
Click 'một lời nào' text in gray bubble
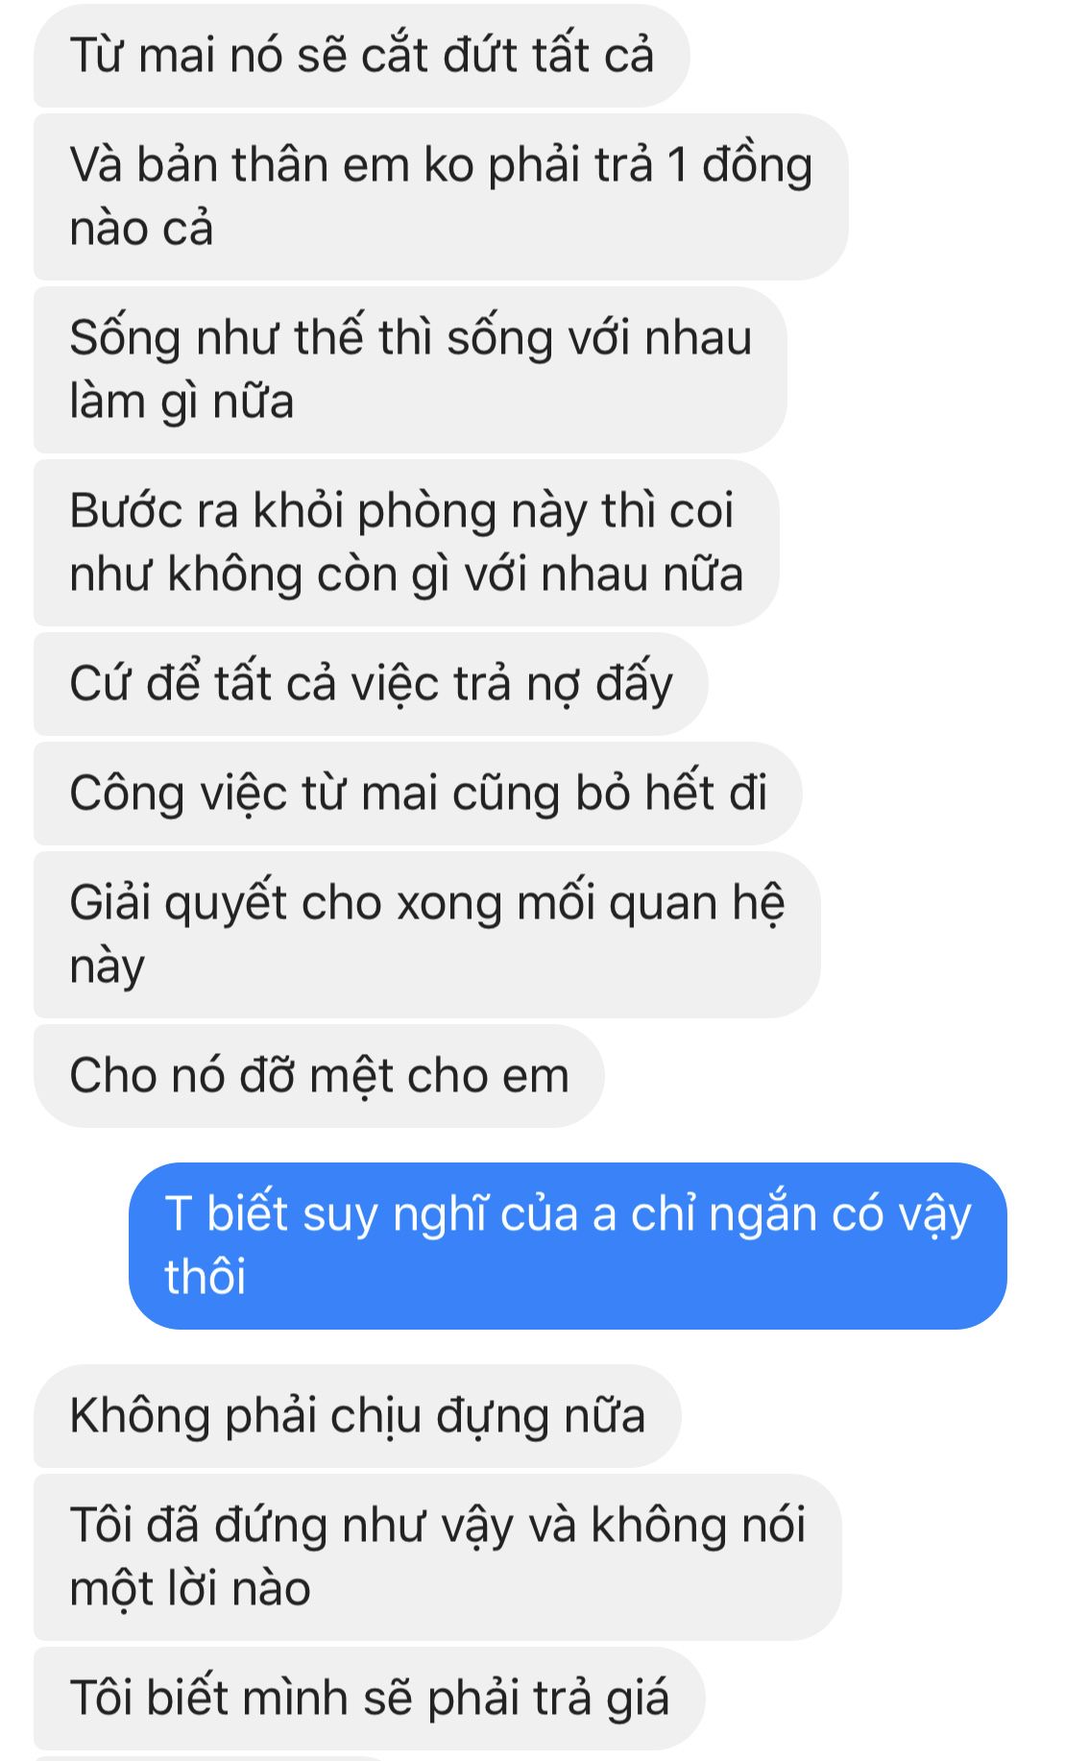pyautogui.click(x=190, y=1589)
